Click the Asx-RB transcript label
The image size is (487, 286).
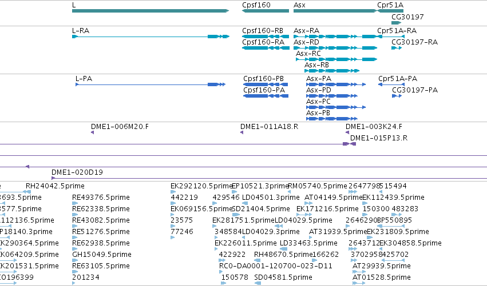coord(317,65)
